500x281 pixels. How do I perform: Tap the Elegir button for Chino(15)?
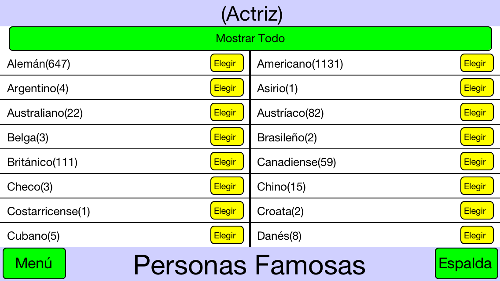[x=477, y=186]
